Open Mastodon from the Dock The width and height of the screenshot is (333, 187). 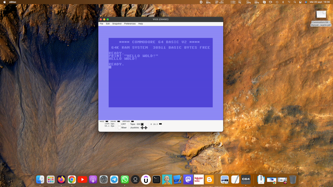[x=188, y=180]
